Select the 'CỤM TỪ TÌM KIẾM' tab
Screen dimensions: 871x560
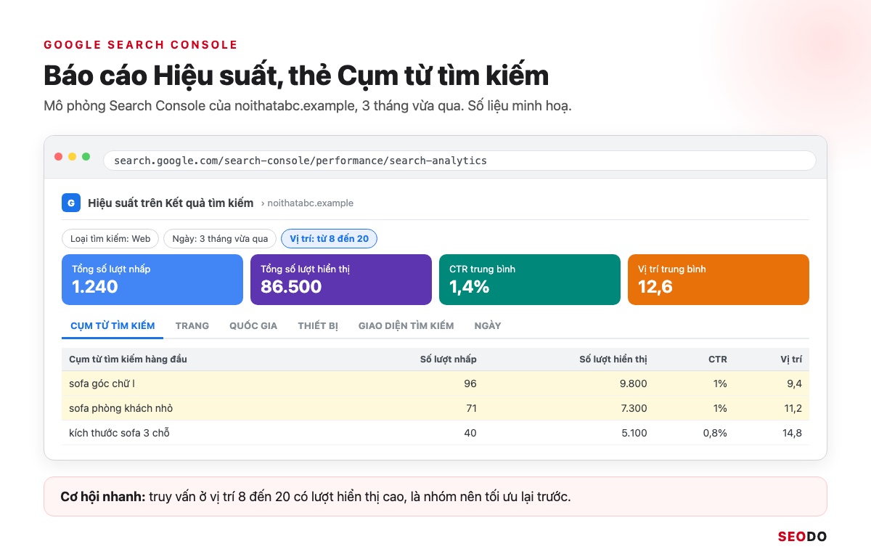[113, 325]
